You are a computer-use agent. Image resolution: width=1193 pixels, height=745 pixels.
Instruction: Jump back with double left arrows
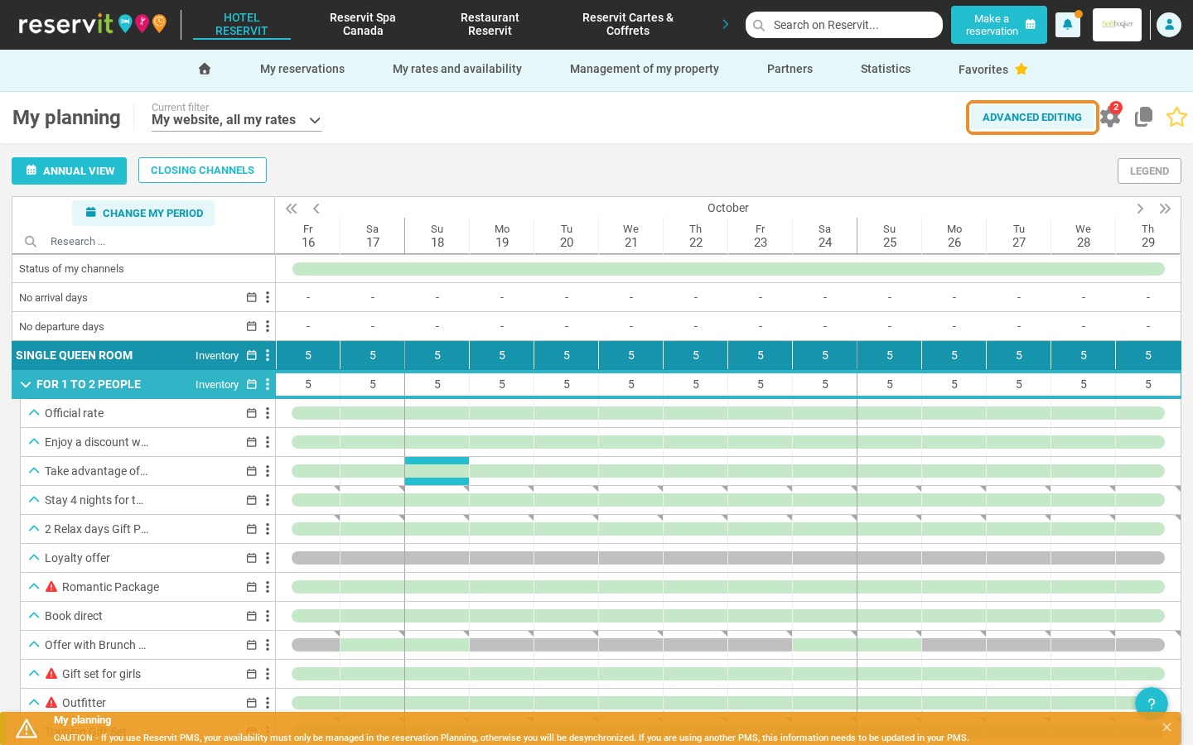[292, 209]
